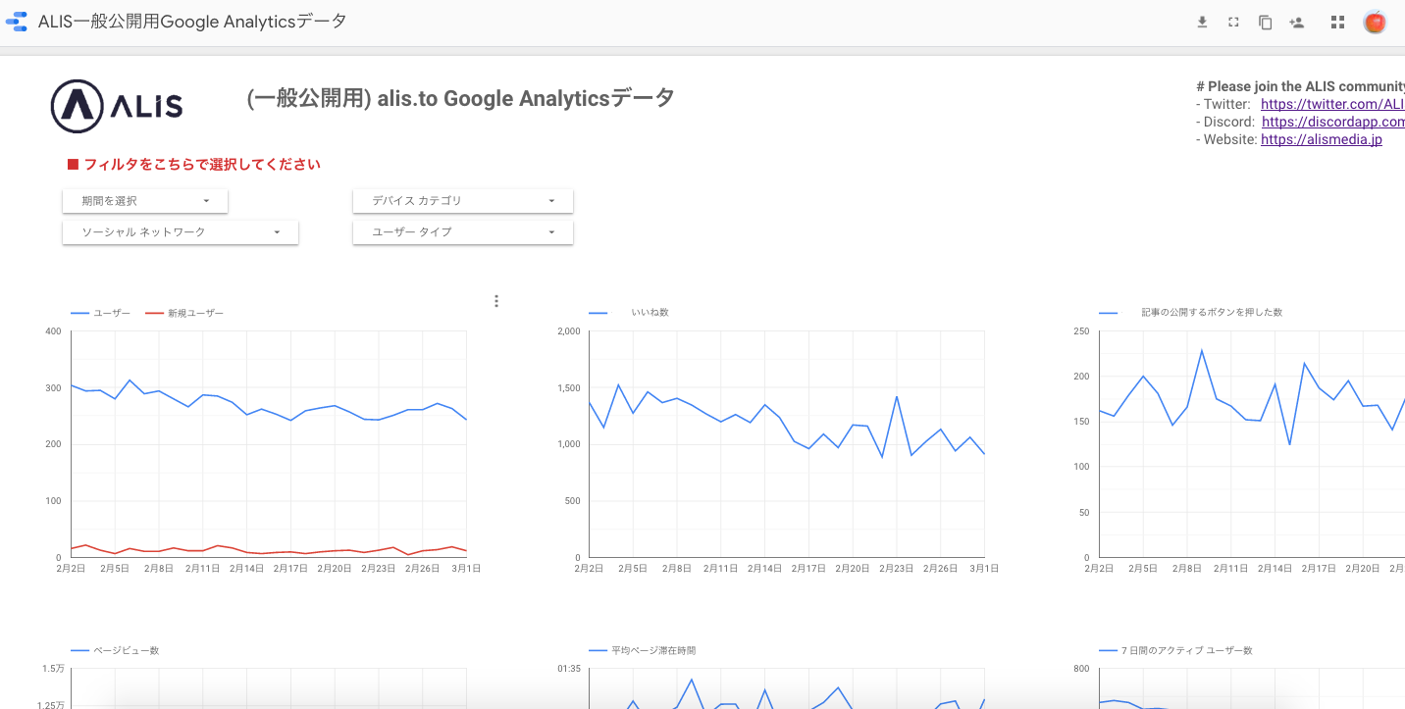Image resolution: width=1405 pixels, height=709 pixels.
Task: Open the chart's three-dot options menu
Action: point(496,301)
